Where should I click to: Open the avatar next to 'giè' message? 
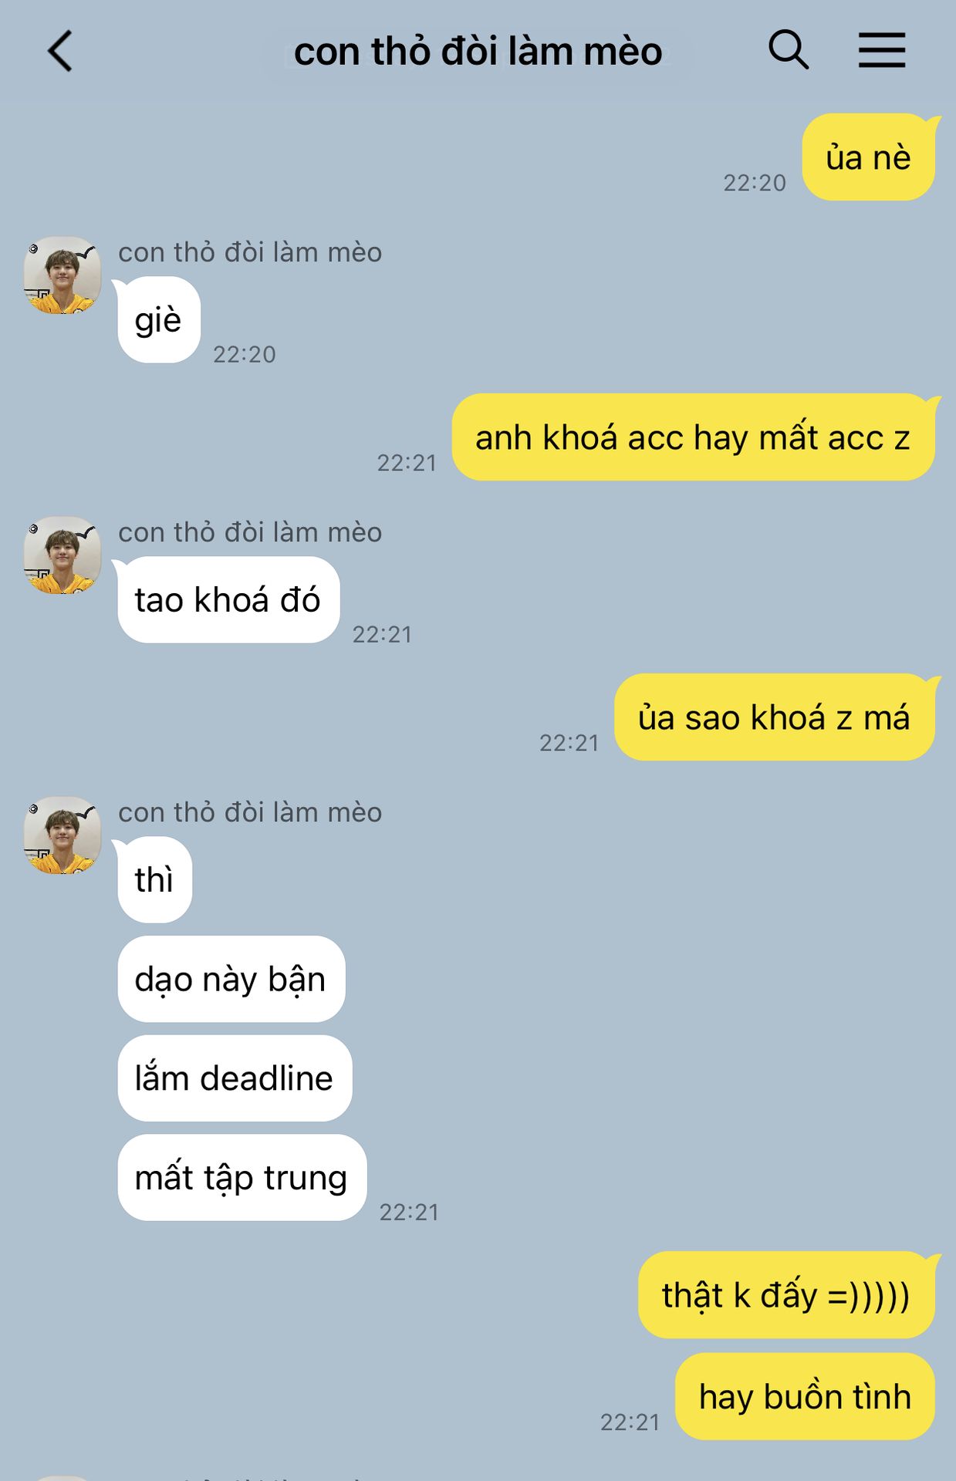pos(62,275)
